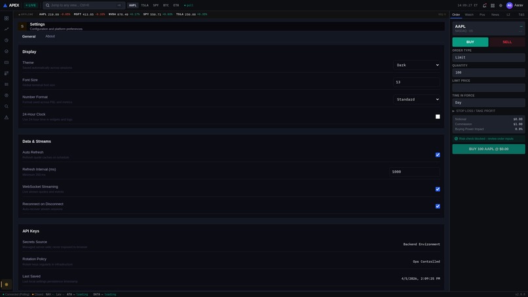The width and height of the screenshot is (528, 297).
Task: Uncheck Reconnect on Disconnect
Action: click(438, 207)
